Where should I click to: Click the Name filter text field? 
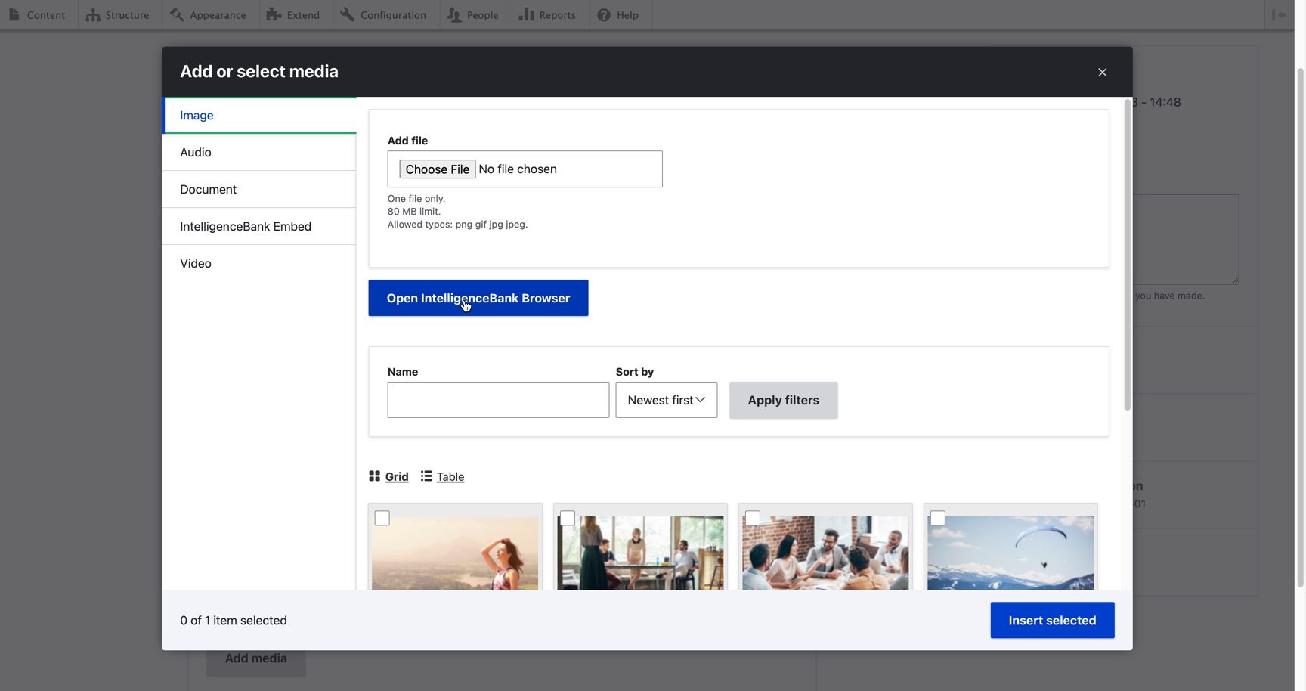498,400
